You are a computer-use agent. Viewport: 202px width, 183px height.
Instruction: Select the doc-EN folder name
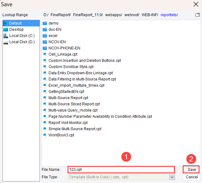click(55, 30)
